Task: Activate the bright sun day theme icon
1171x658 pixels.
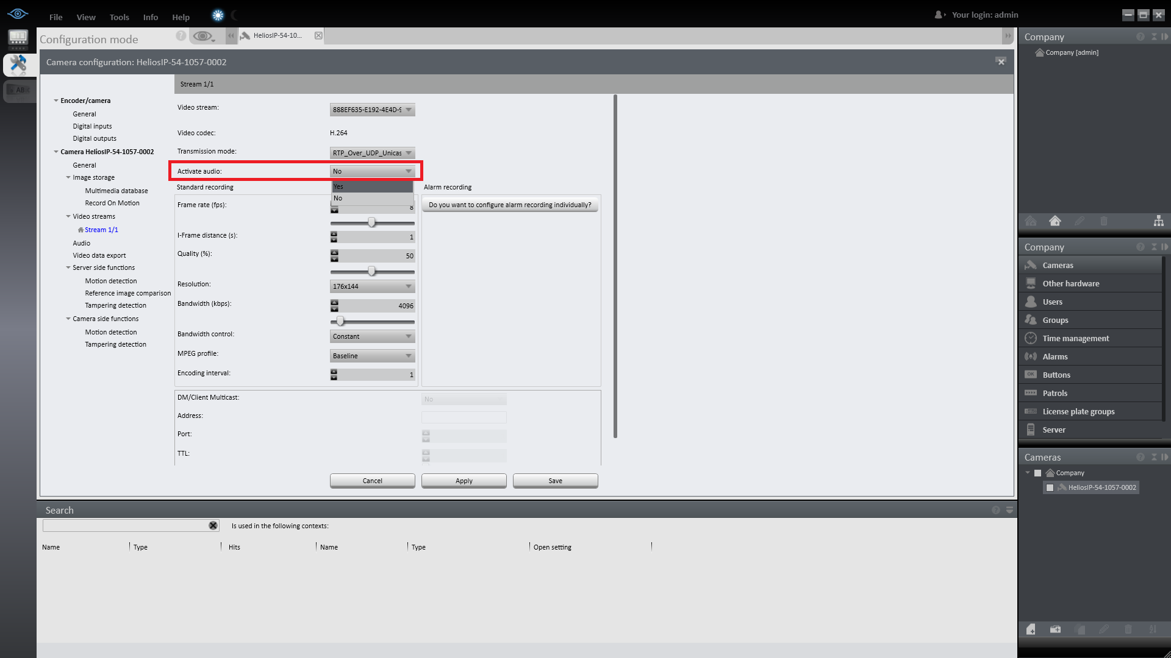Action: point(218,16)
